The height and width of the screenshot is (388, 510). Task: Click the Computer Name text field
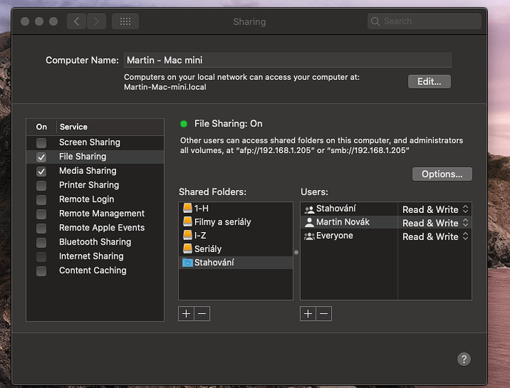click(x=288, y=60)
